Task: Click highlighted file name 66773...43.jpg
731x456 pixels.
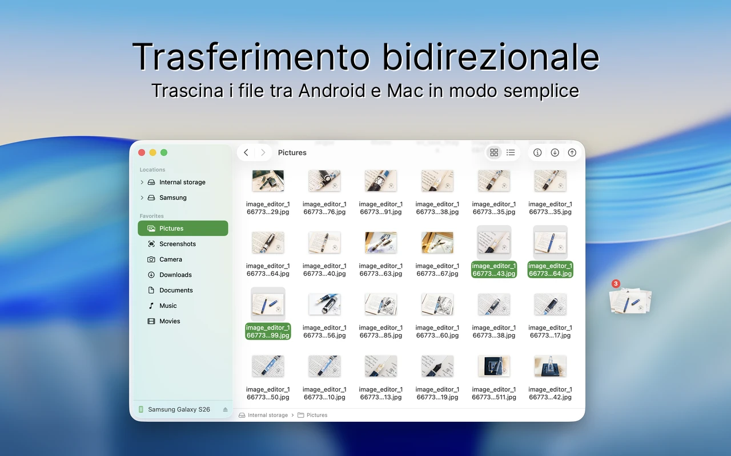Action: coord(494,270)
